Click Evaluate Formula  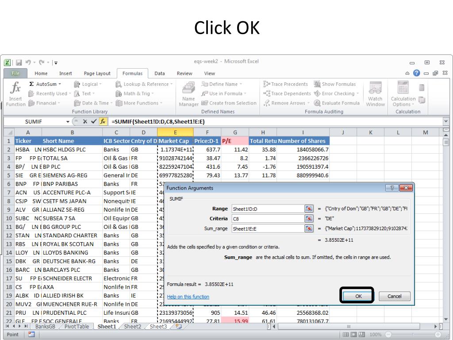337,103
